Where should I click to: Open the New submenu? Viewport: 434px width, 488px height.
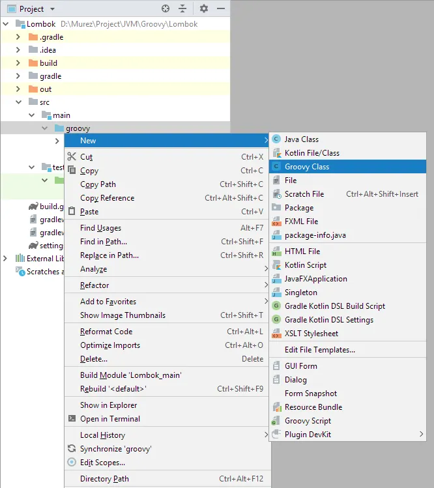[167, 140]
